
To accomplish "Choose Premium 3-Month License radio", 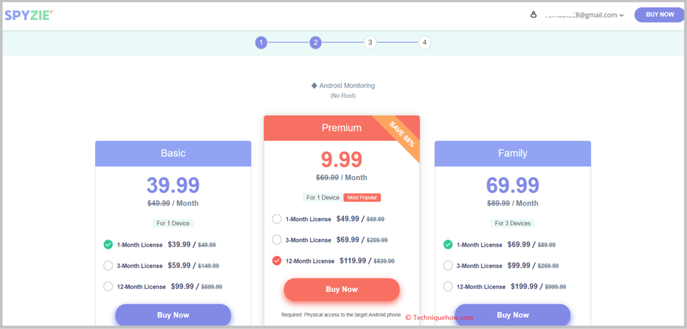I will pyautogui.click(x=277, y=240).
